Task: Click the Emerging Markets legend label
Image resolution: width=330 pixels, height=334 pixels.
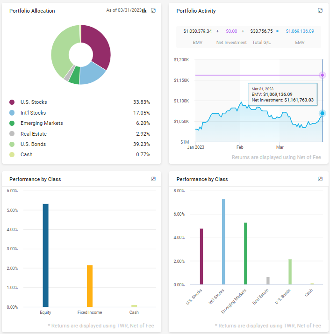Action: (x=42, y=123)
